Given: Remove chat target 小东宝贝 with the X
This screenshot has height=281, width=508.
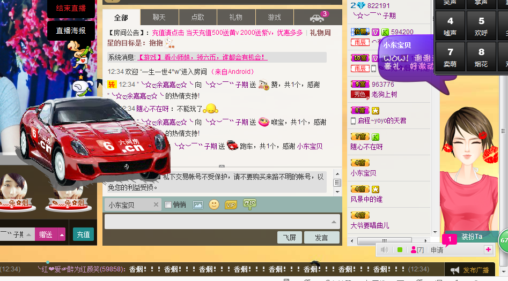Looking at the screenshot, I should [156, 204].
